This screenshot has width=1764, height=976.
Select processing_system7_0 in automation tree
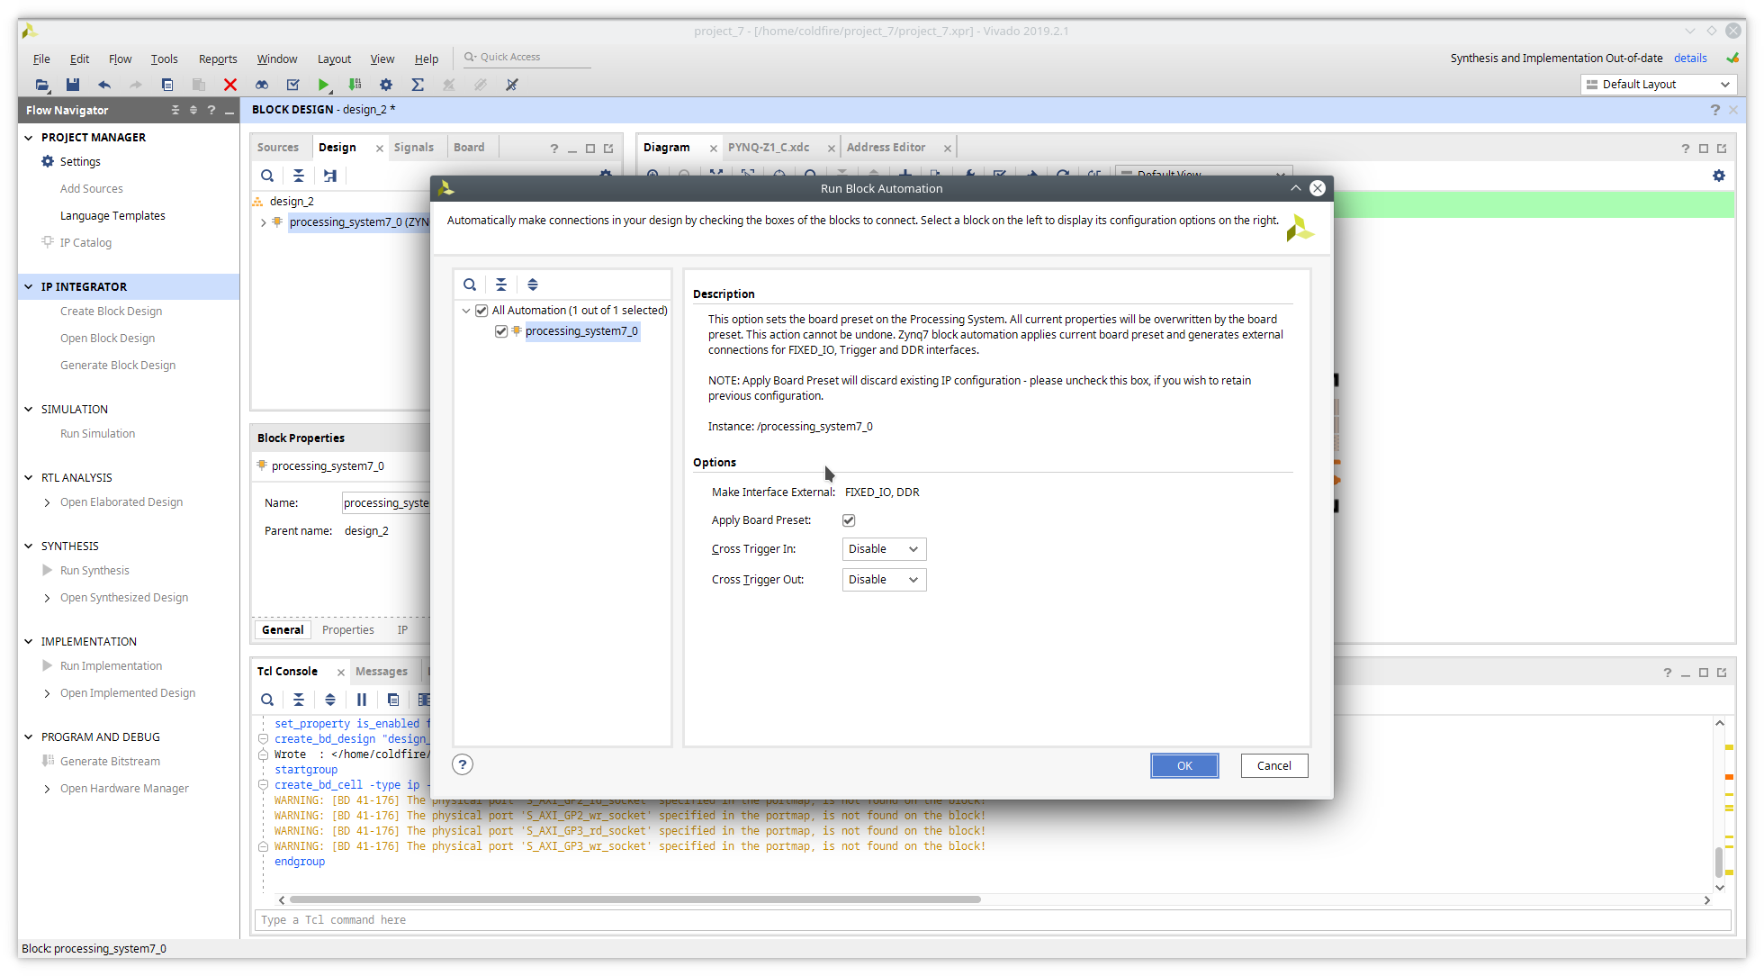[x=581, y=331]
